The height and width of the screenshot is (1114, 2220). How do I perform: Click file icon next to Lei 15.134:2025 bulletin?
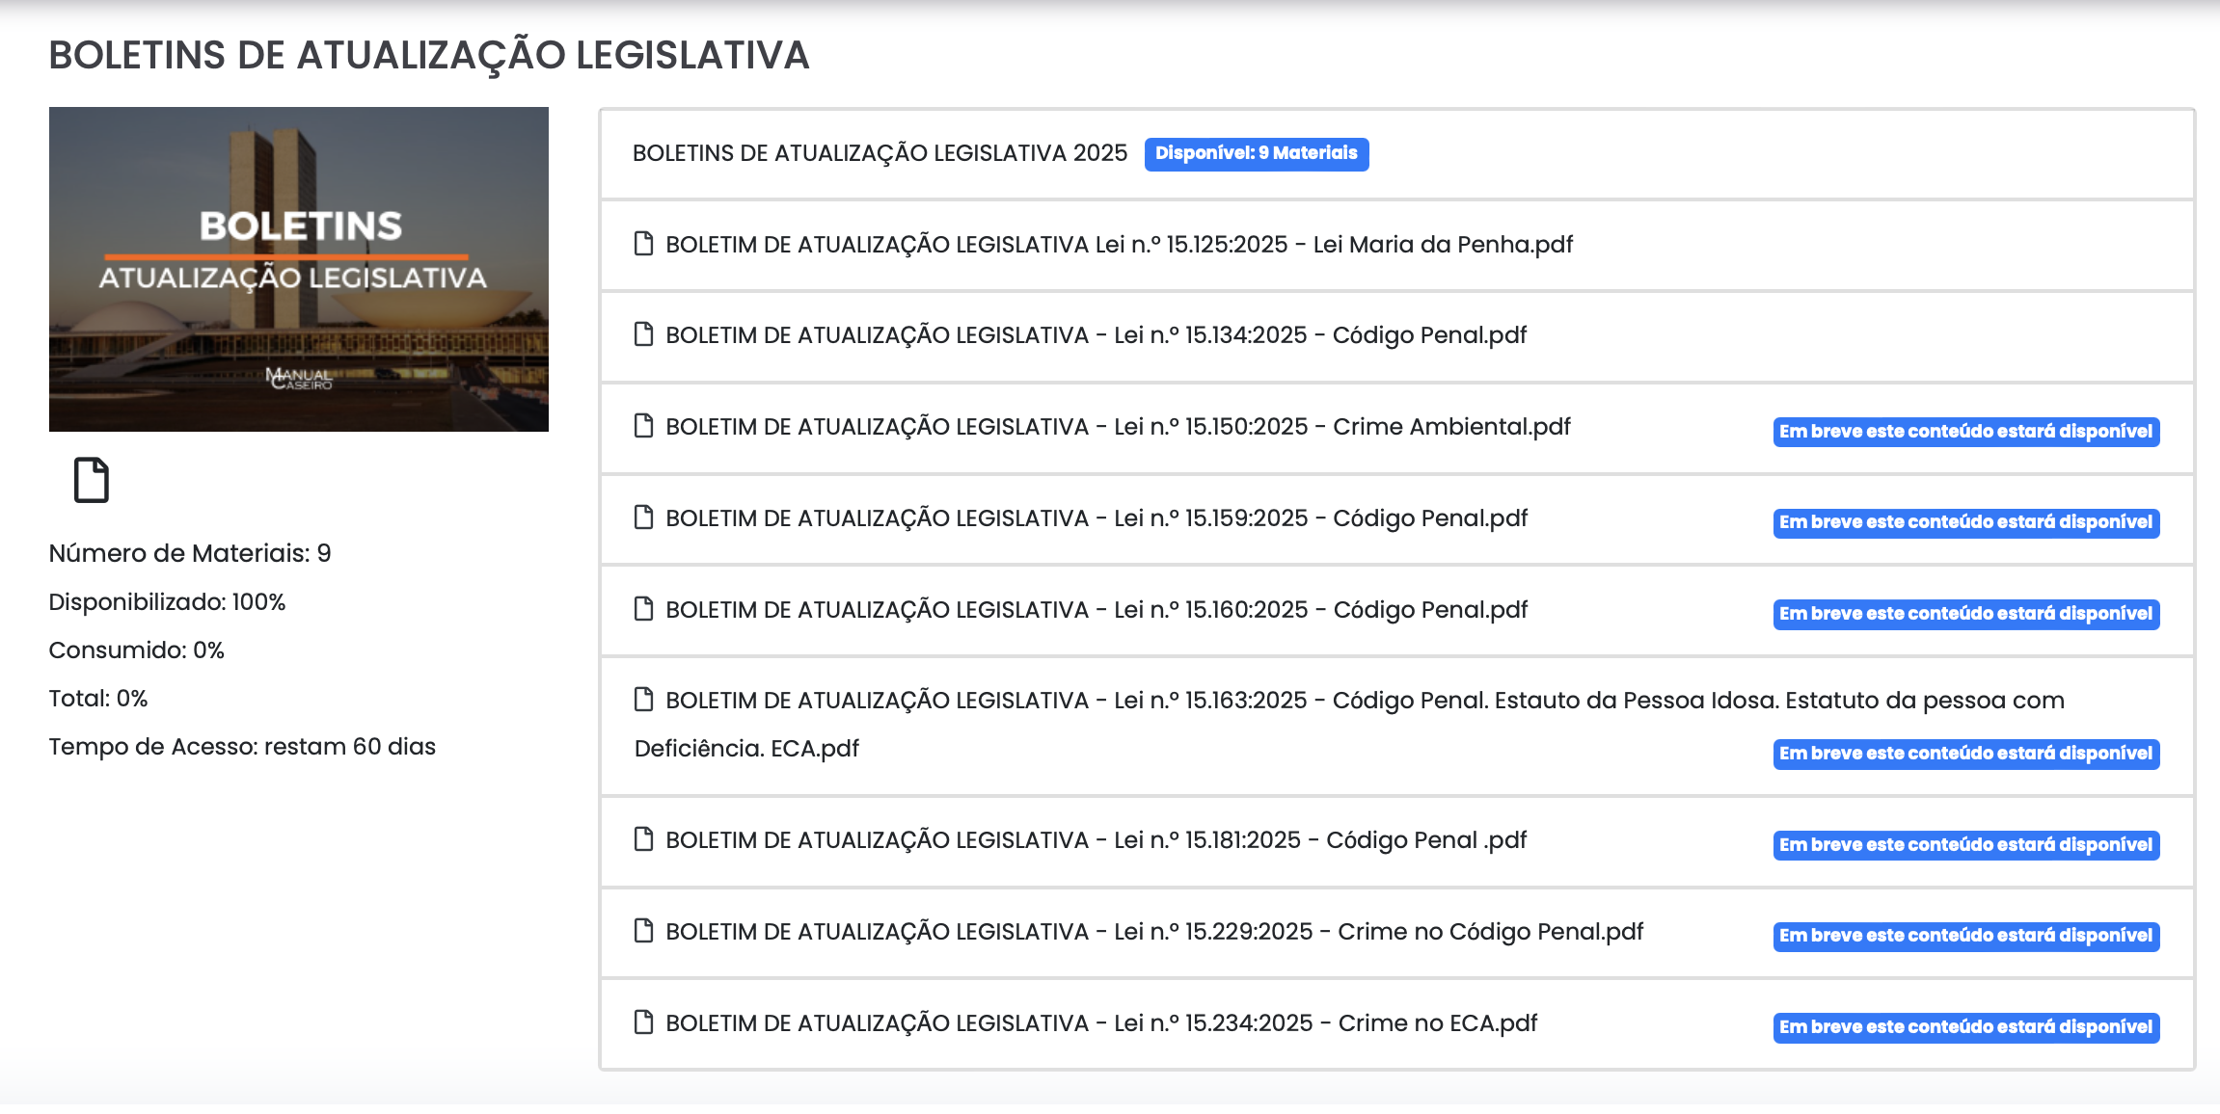pyautogui.click(x=643, y=334)
